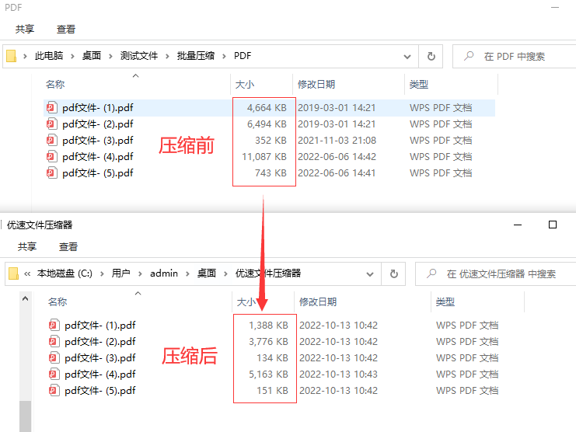Select pdf文件- (3).pdf name in 优速文件压缩器 window
576x432 pixels.
100,358
